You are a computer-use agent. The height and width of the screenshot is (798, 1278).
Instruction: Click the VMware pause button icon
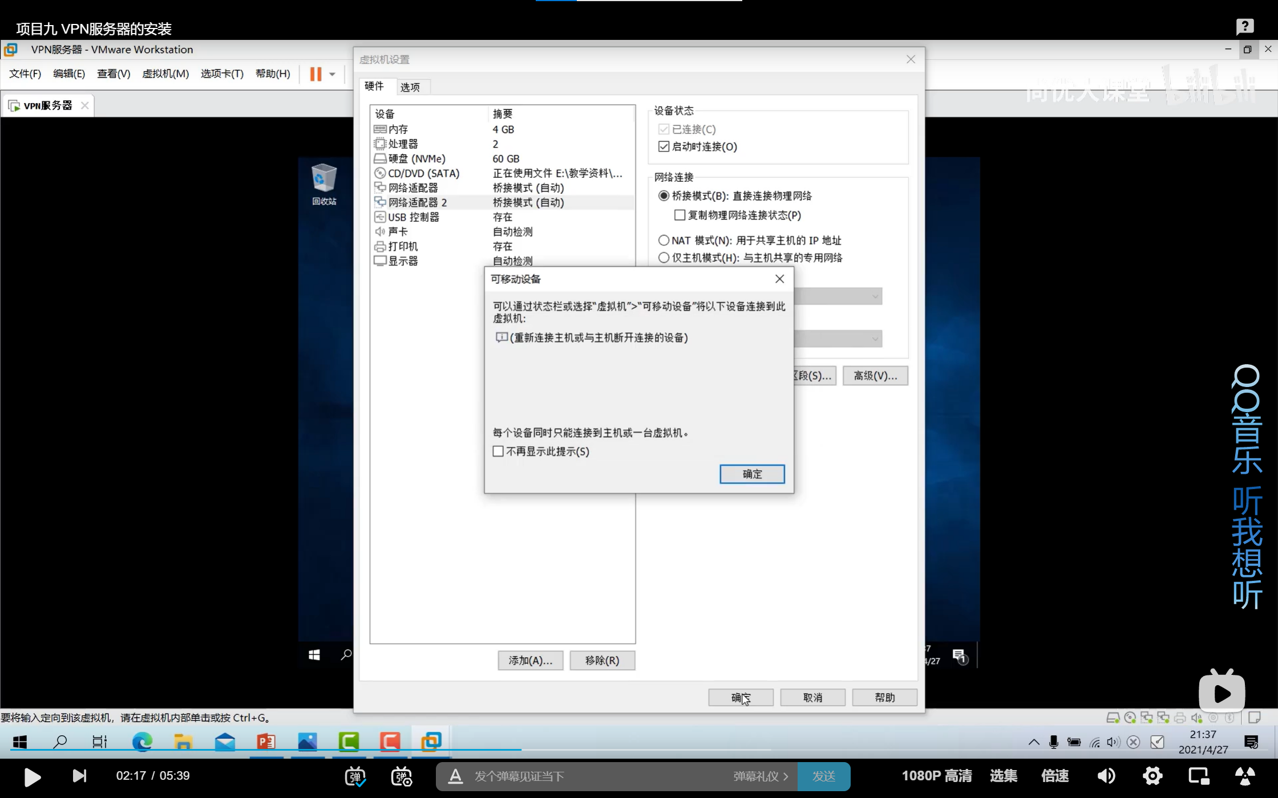[316, 74]
